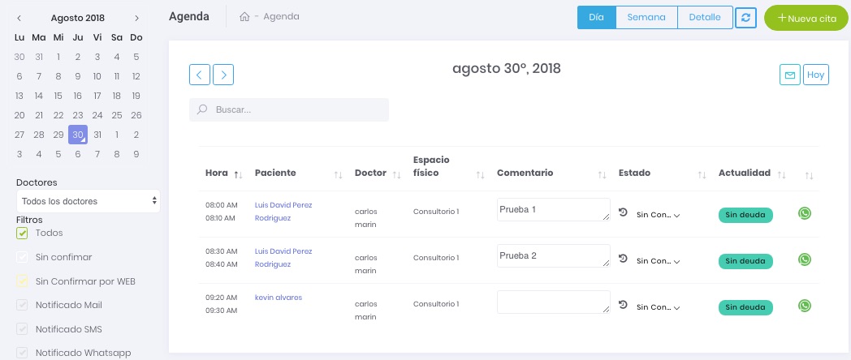
Task: Click the refresh agenda icon
Action: tap(745, 18)
